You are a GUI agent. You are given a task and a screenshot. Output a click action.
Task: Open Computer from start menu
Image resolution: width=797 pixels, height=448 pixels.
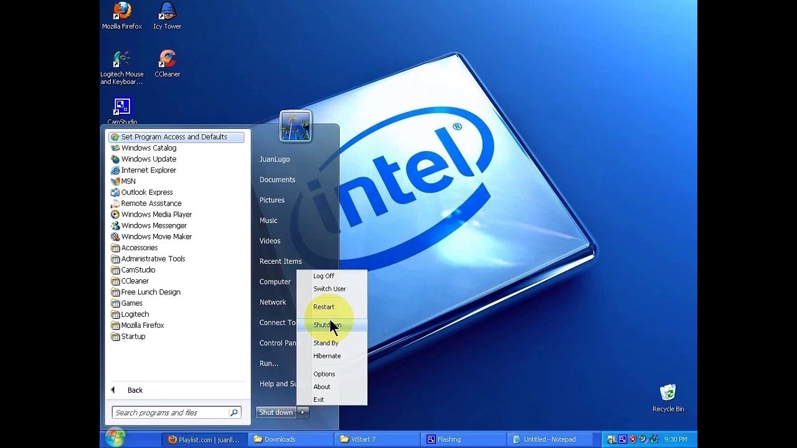click(x=275, y=282)
